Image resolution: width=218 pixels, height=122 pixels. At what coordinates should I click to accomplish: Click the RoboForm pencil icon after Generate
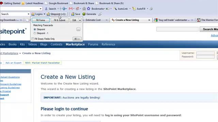(100, 14)
